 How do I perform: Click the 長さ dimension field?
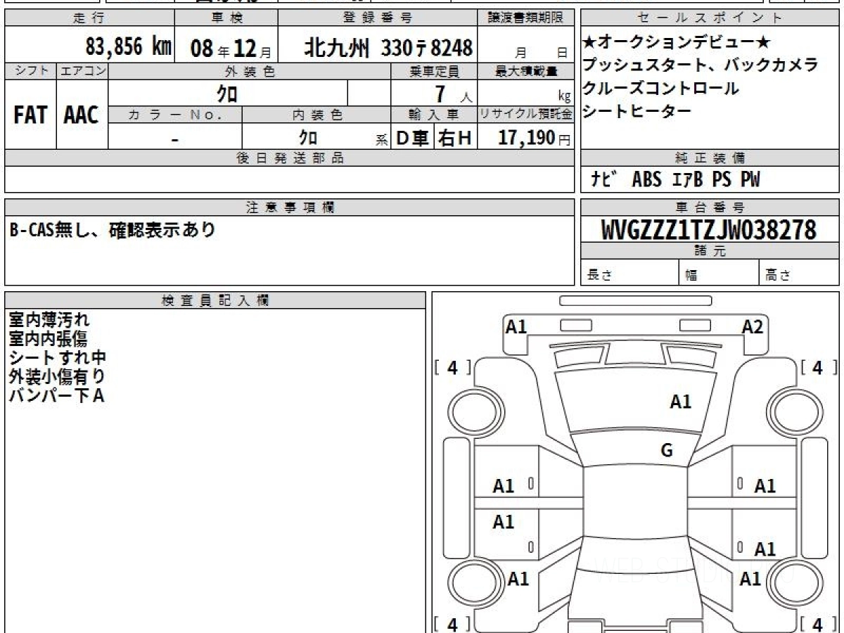[x=629, y=273]
